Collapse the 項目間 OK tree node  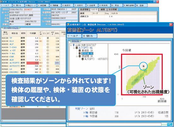pos(77,56)
